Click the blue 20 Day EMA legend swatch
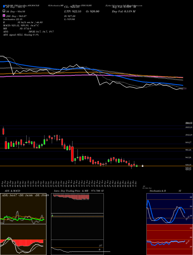 4,6
